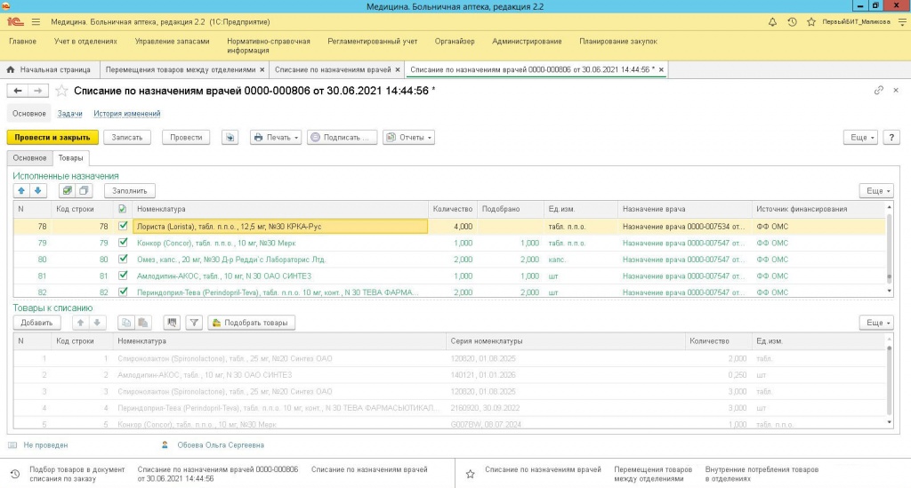The width and height of the screenshot is (911, 488).
Task: Toggle header checkbox in Исполненные назначения table
Action: pos(122,209)
